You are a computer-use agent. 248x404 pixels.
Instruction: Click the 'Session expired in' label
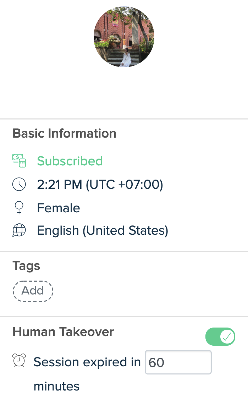(x=87, y=362)
